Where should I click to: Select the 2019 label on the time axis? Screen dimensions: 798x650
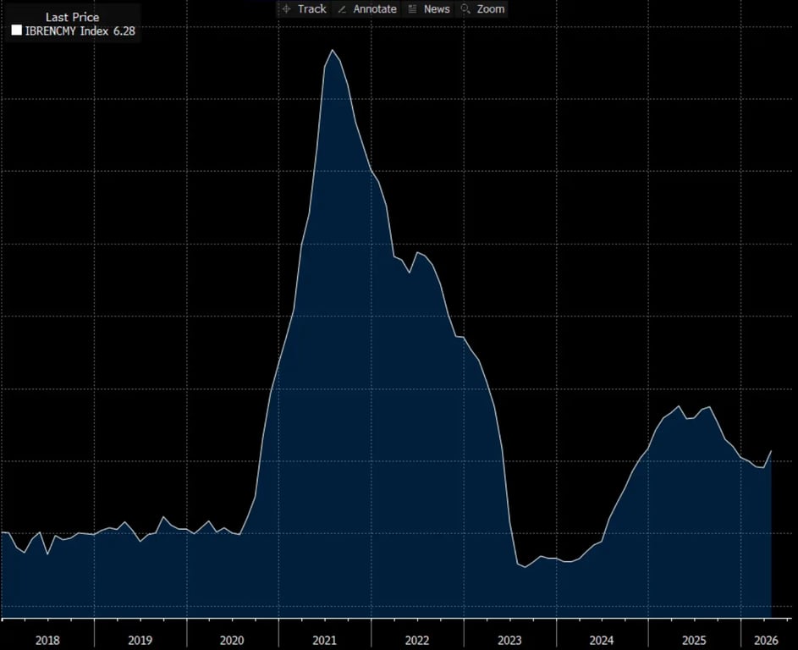(x=140, y=640)
